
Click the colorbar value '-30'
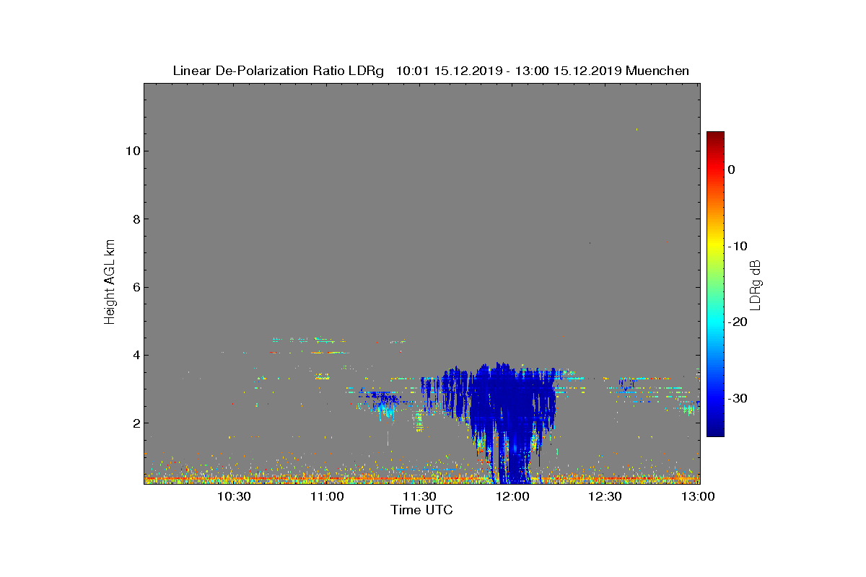point(737,398)
